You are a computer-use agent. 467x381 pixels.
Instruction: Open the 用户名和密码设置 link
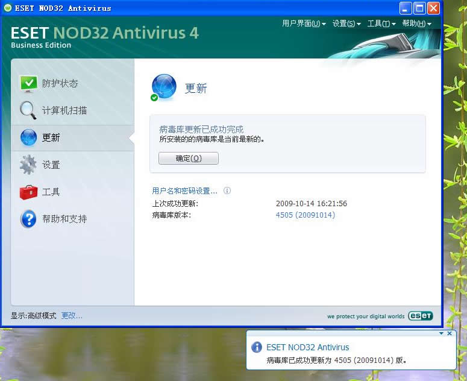(x=184, y=191)
